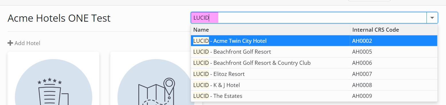Click CRS code AH0008 cell
Image resolution: width=446 pixels, height=105 pixels.
point(394,85)
